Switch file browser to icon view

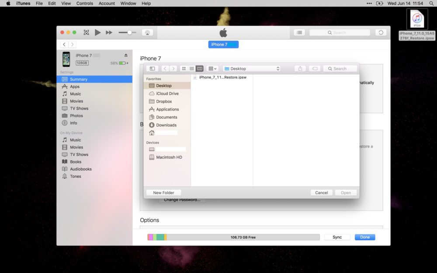[x=185, y=68]
